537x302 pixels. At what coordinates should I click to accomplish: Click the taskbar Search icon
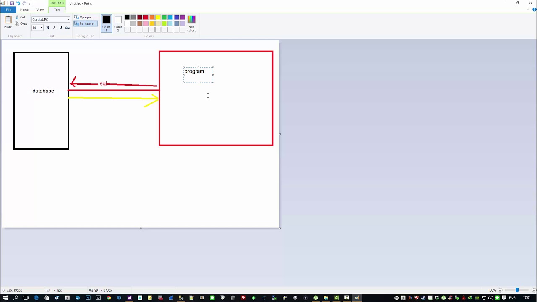coord(16,298)
